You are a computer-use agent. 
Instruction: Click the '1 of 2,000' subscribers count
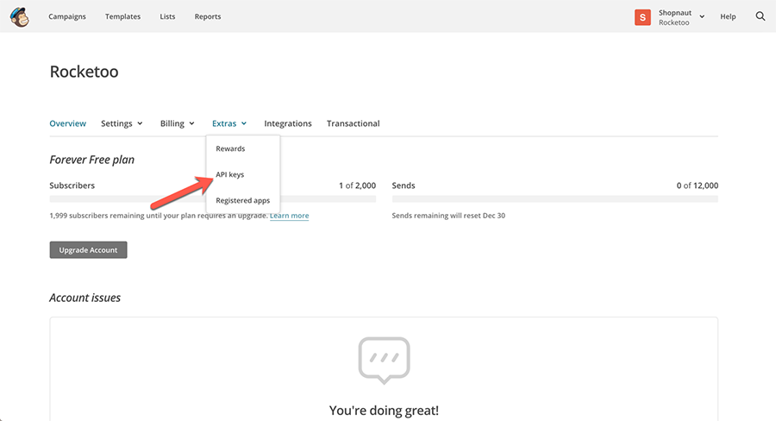(357, 185)
